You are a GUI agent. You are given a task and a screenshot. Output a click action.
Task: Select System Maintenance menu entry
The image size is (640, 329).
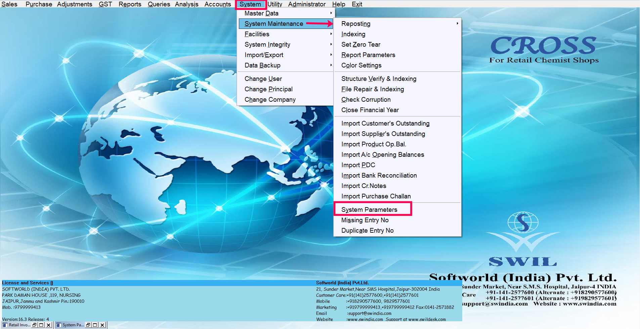(x=286, y=23)
